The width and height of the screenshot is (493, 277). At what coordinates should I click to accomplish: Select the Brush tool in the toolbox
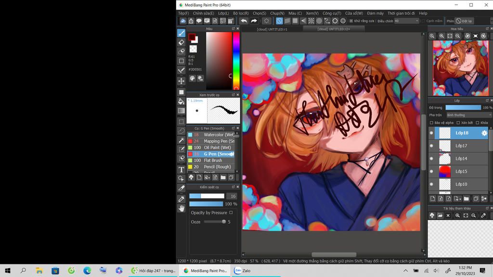(182, 33)
